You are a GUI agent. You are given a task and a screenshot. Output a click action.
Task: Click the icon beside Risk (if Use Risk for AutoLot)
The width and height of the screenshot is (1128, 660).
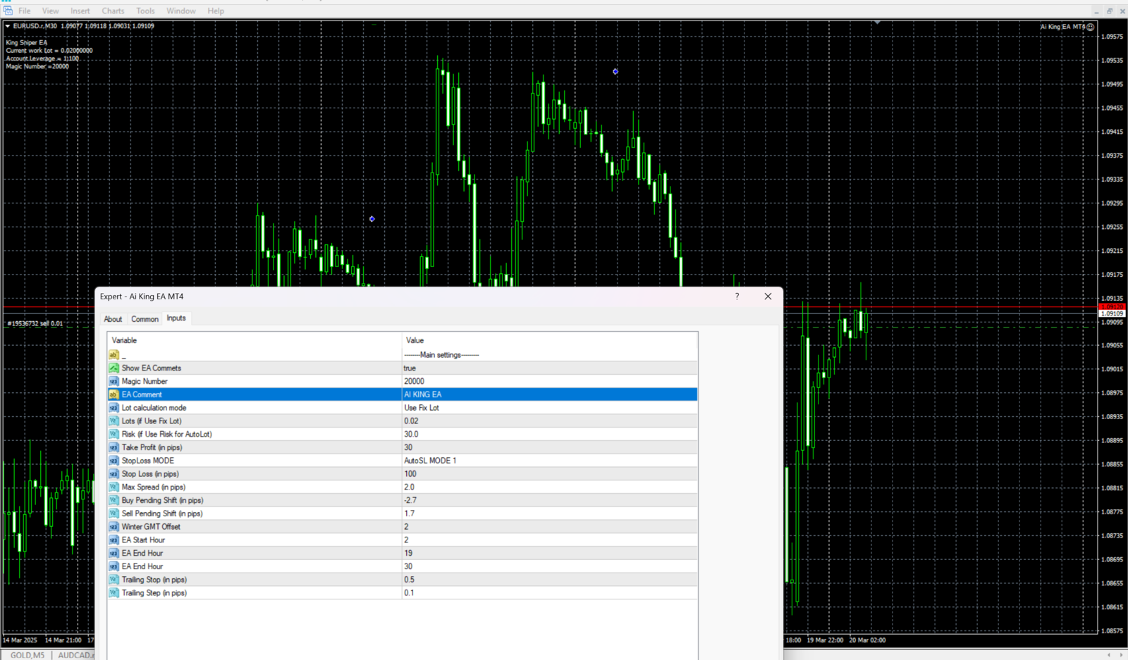pyautogui.click(x=114, y=434)
